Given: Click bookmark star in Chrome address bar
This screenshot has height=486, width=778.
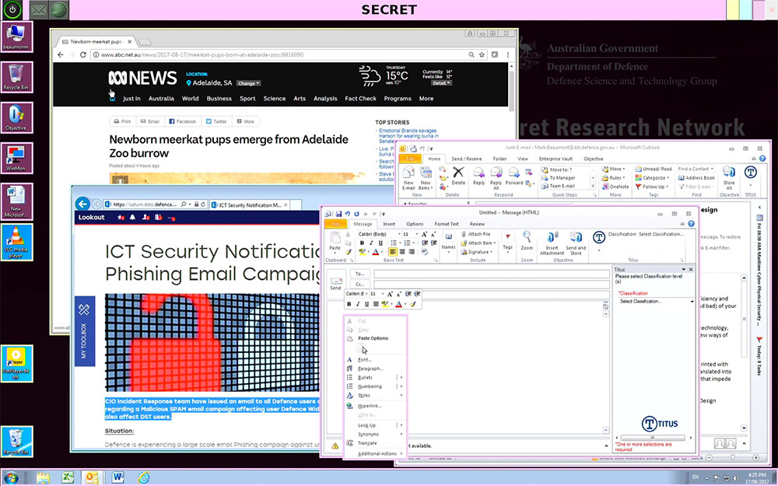Looking at the screenshot, I should (482, 54).
